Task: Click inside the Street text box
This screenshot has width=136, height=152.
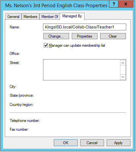Action: pyautogui.click(x=82, y=70)
